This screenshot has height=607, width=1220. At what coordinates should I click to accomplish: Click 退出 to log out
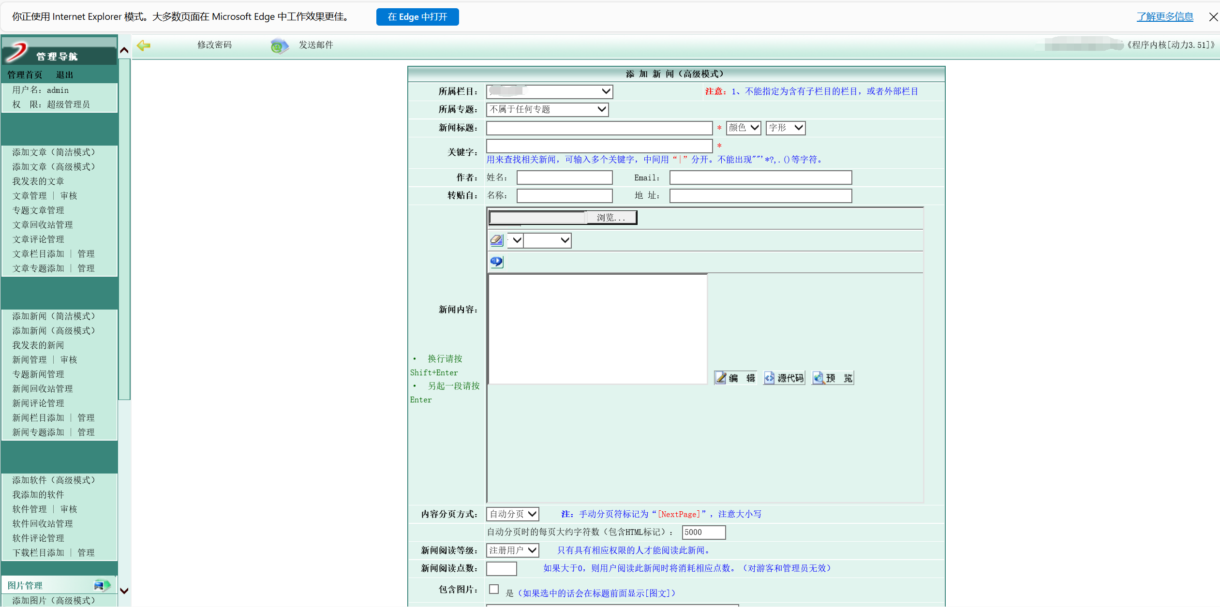point(64,75)
